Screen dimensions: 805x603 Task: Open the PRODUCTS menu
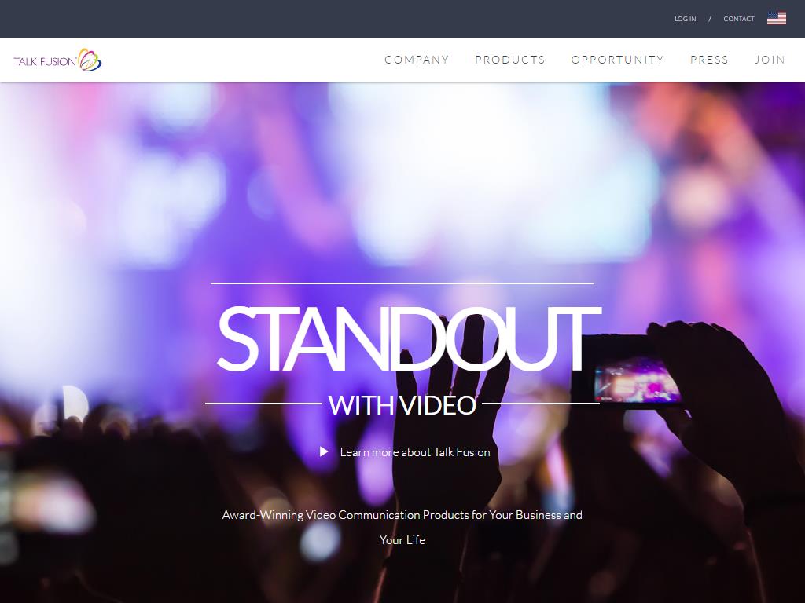pos(509,60)
